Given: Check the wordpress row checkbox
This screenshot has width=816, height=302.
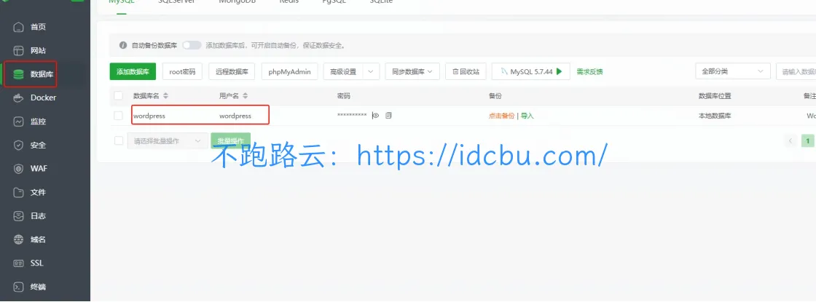Looking at the screenshot, I should [118, 116].
